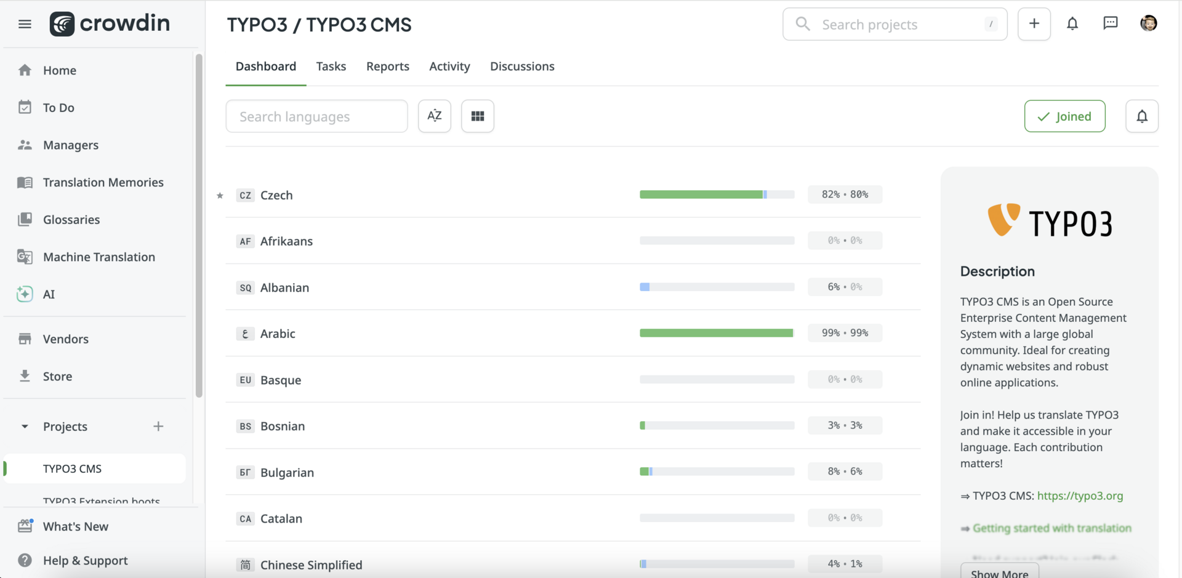1182x578 pixels.
Task: Open the typo3.org link
Action: coord(1080,496)
